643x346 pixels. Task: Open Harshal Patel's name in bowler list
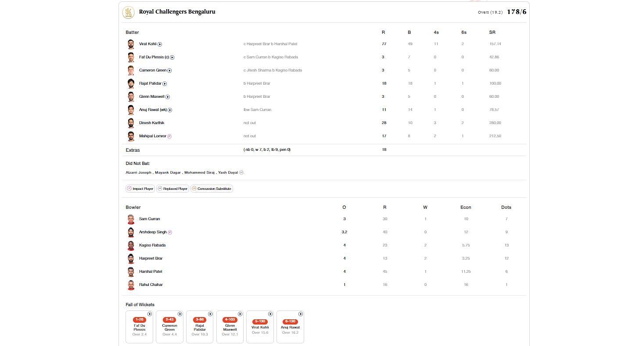point(151,272)
